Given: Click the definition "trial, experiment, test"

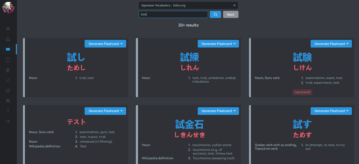Looking at the screenshot, I should point(323,83).
